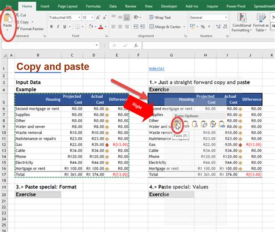
Task: Open the font size dropdown
Action: tap(92, 17)
